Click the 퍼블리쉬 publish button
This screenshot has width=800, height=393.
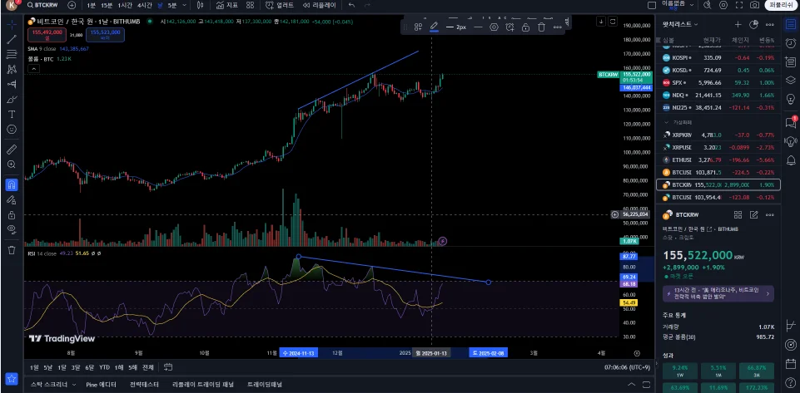(x=779, y=5)
